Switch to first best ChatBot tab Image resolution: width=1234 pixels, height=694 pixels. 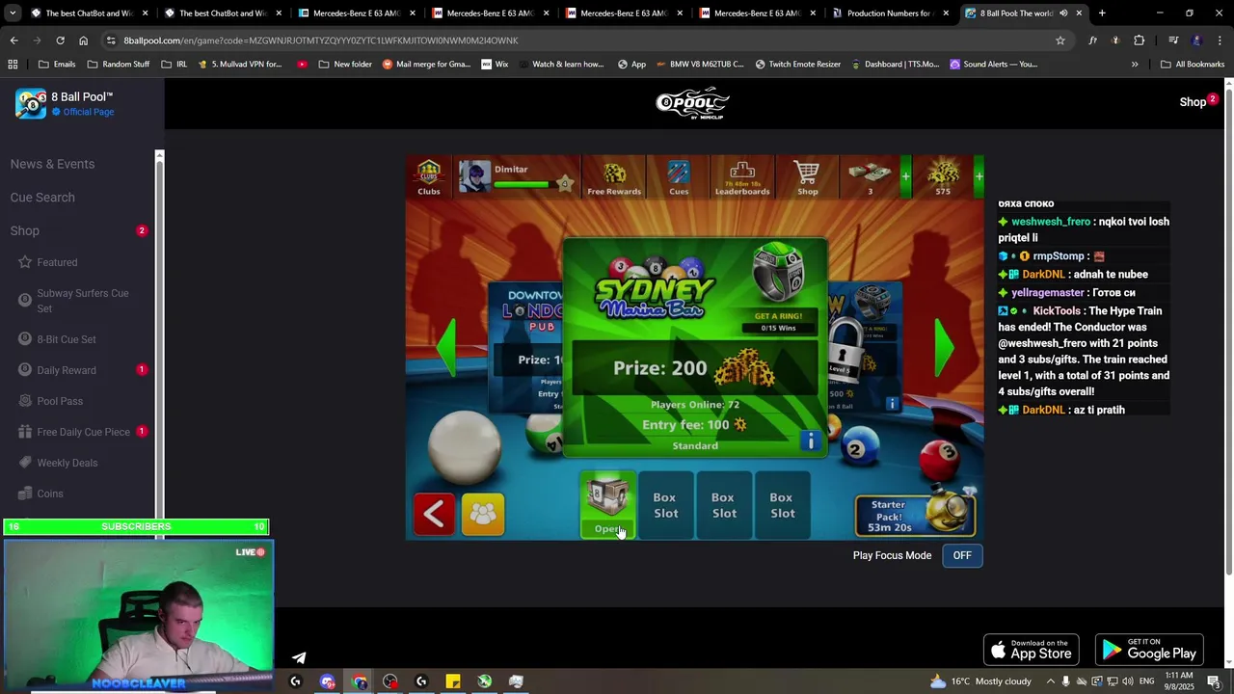[x=89, y=13]
